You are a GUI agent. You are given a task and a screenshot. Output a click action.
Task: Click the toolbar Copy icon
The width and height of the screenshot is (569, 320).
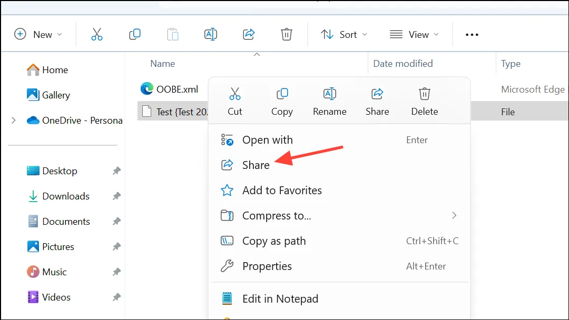(135, 34)
